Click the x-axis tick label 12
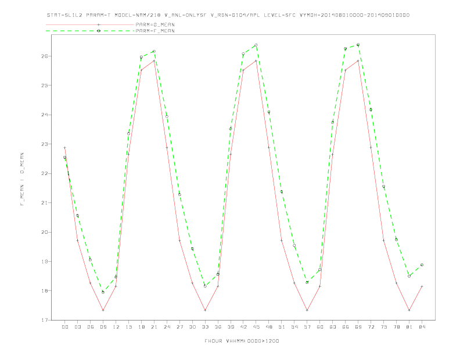 (x=116, y=327)
